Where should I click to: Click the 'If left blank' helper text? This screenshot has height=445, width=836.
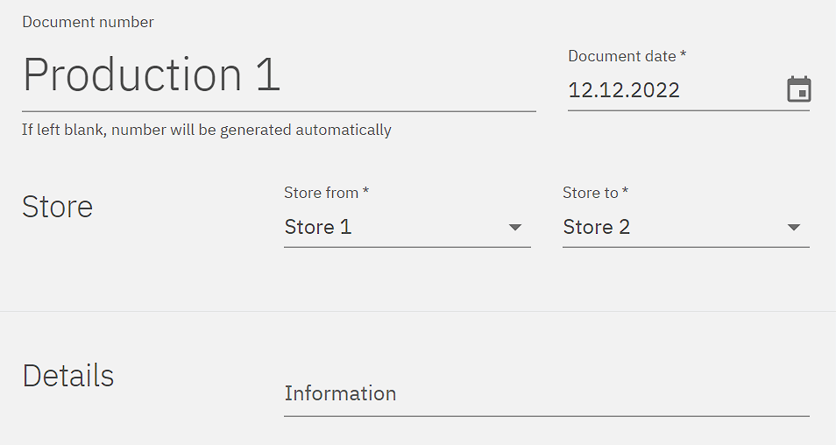(206, 131)
